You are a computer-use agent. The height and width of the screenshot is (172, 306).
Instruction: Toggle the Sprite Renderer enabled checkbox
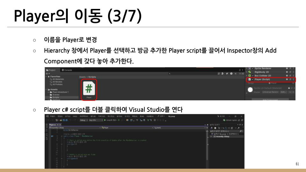(253, 68)
